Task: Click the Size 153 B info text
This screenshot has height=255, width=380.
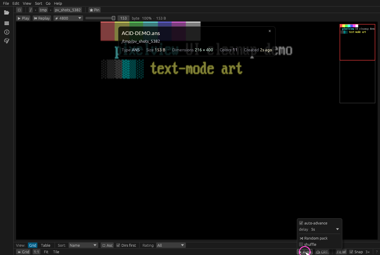Action: [156, 50]
